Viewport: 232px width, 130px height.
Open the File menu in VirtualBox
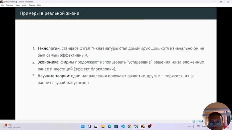coord(3,5)
